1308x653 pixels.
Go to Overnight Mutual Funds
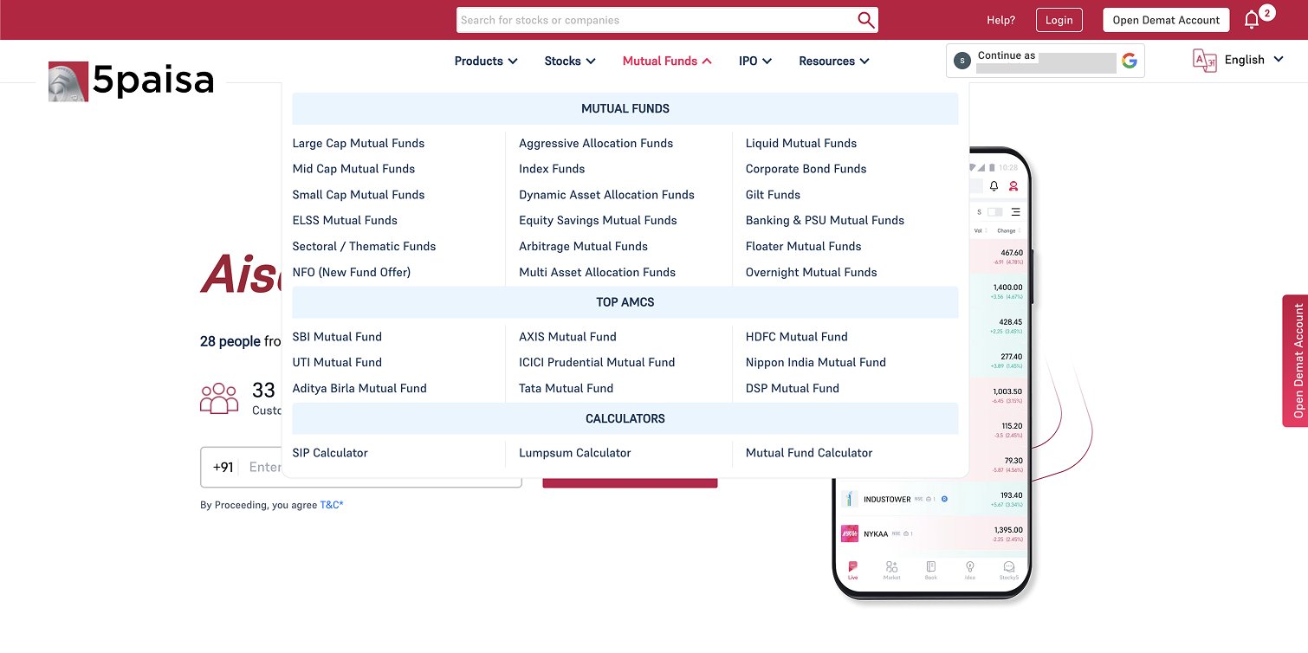812,272
